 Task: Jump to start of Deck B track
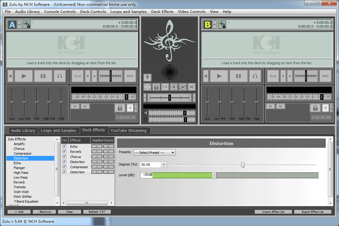pos(206,76)
